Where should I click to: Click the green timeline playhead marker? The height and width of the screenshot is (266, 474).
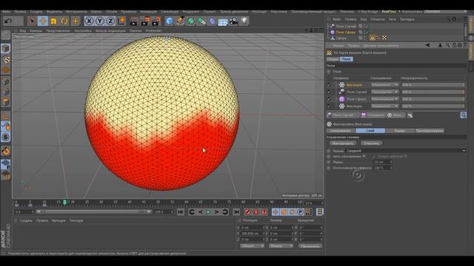64,202
